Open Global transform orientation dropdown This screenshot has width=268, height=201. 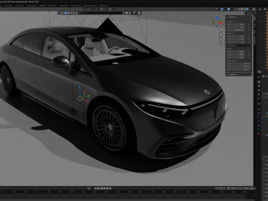(x=89, y=9)
